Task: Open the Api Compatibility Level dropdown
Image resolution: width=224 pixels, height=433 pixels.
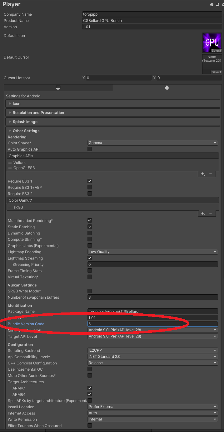Action: click(153, 357)
